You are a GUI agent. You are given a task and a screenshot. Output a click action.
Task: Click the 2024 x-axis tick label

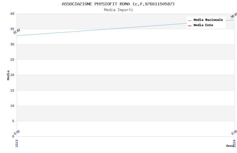pyautogui.click(x=234, y=143)
